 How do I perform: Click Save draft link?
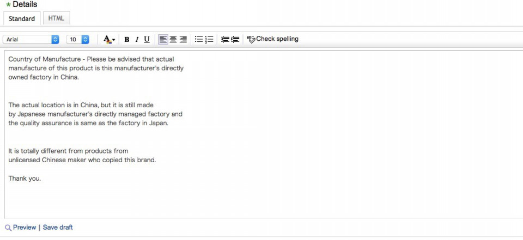point(58,227)
